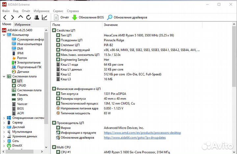This screenshot has width=237, height=154.
Task: Select the ACPI tree item
Action: coord(18,113)
